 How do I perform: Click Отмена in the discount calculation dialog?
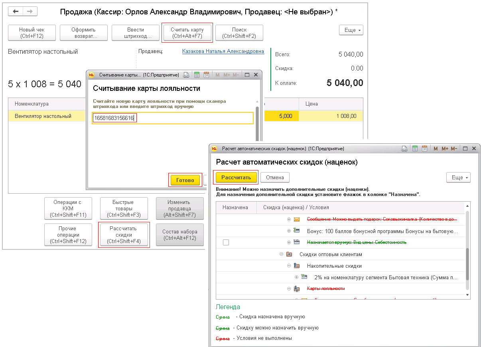point(275,177)
